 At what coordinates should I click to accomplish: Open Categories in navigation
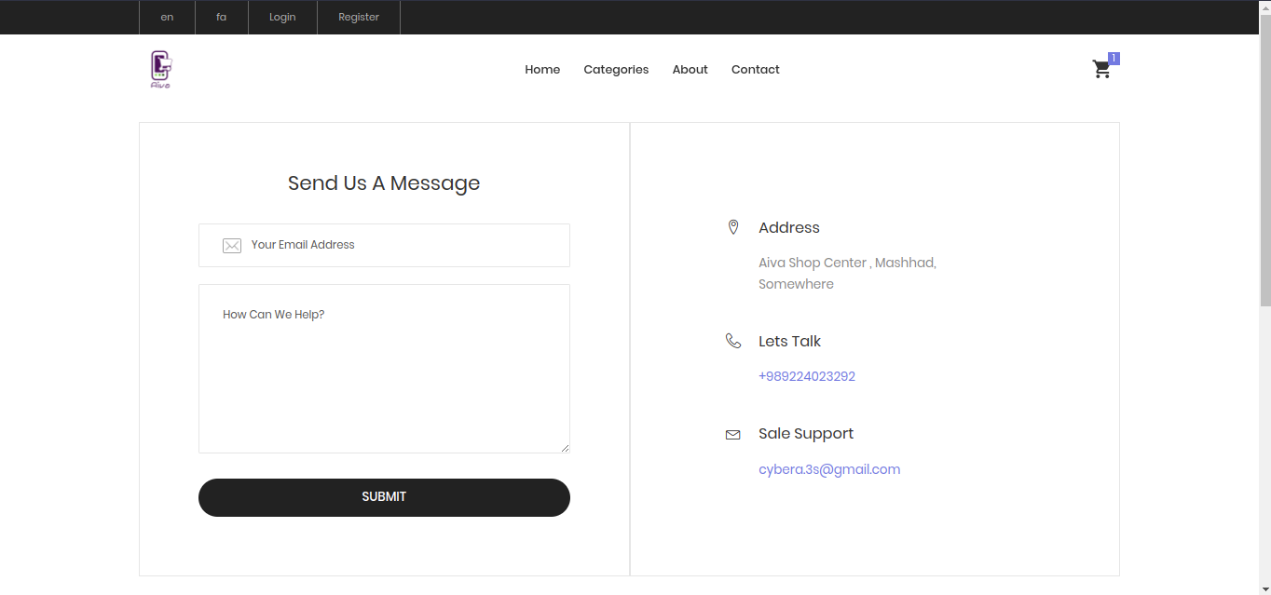(x=616, y=70)
